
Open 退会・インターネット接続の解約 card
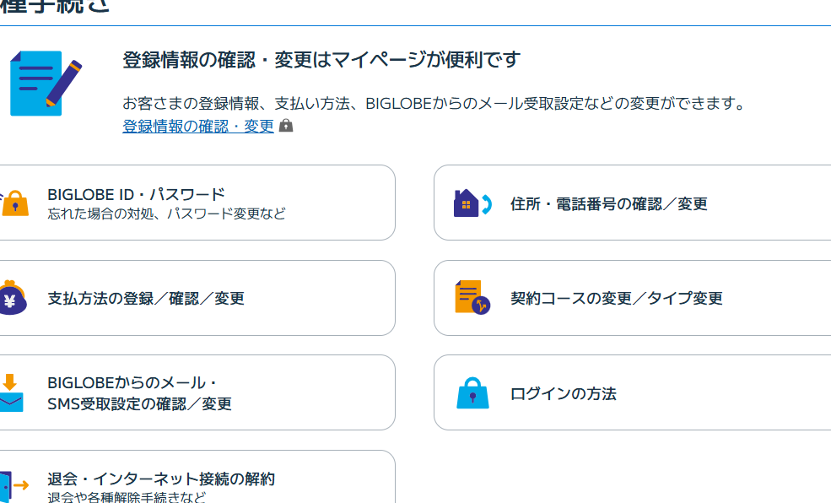point(160,479)
